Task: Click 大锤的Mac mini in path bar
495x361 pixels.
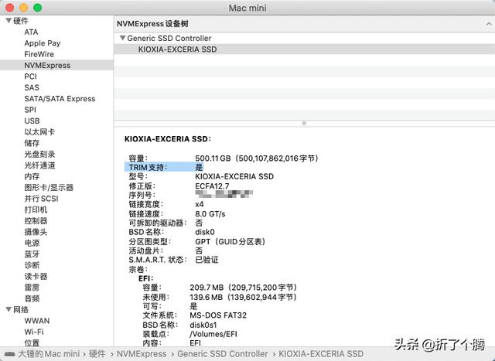Action: pos(49,354)
